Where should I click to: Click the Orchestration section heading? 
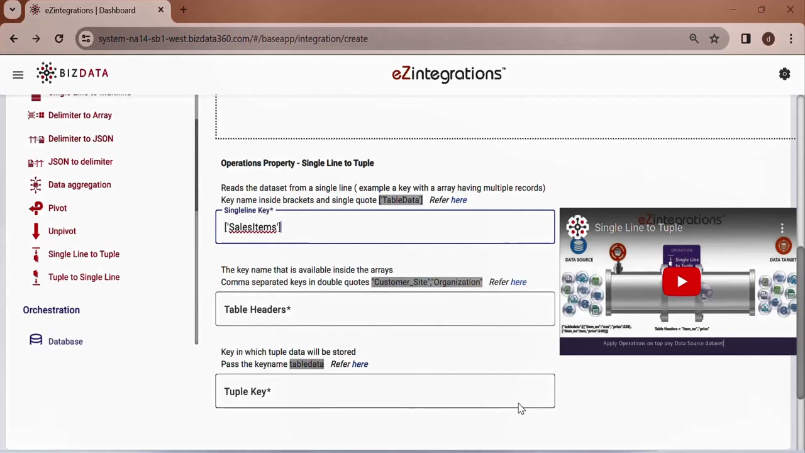(52, 310)
